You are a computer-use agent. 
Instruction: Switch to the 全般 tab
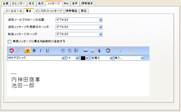[6, 3]
